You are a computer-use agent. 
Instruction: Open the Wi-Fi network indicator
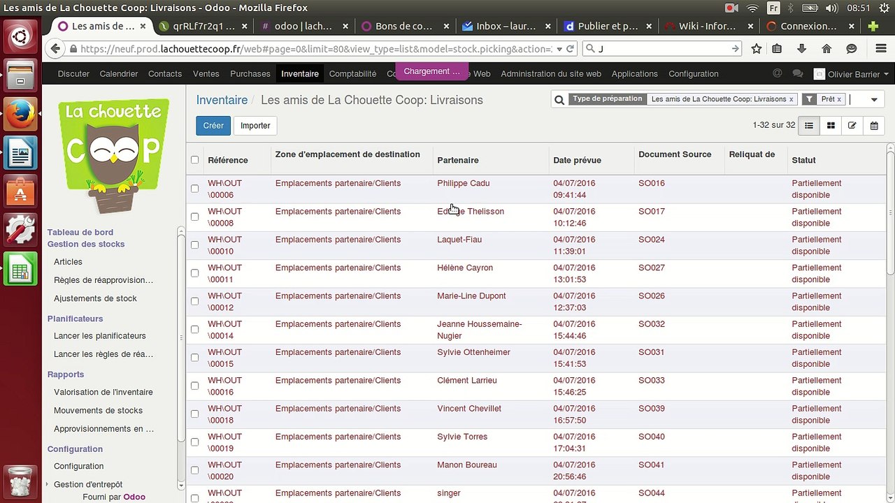point(752,8)
